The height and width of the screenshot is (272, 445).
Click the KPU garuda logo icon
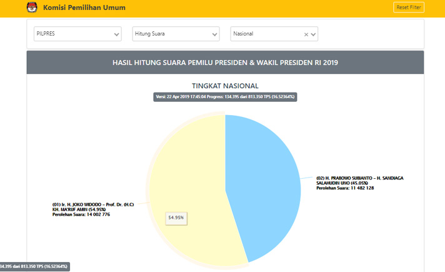(32, 8)
